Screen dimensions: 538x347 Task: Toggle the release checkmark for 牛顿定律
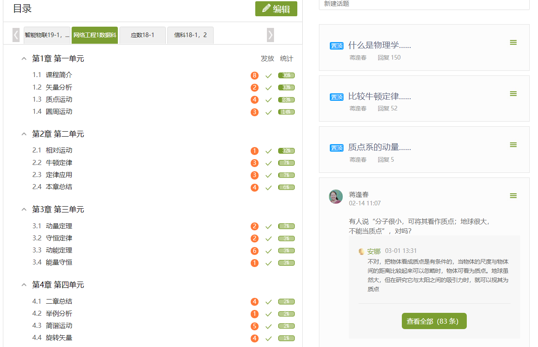269,163
